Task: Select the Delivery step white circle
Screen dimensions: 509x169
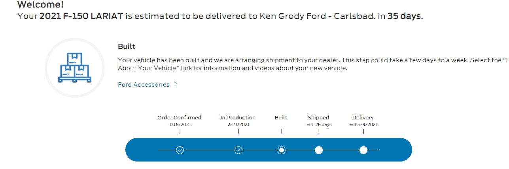Action: pyautogui.click(x=363, y=150)
